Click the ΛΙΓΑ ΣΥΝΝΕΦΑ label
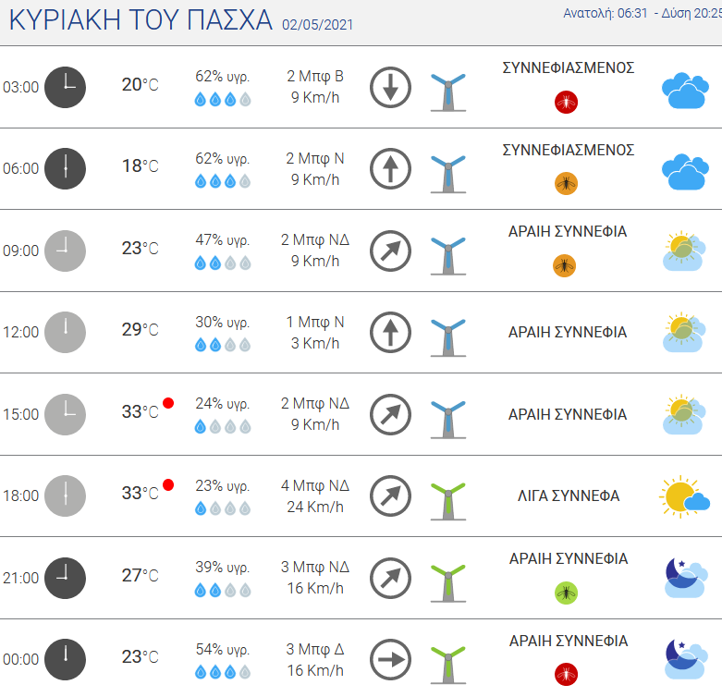The height and width of the screenshot is (697, 722). (x=569, y=495)
